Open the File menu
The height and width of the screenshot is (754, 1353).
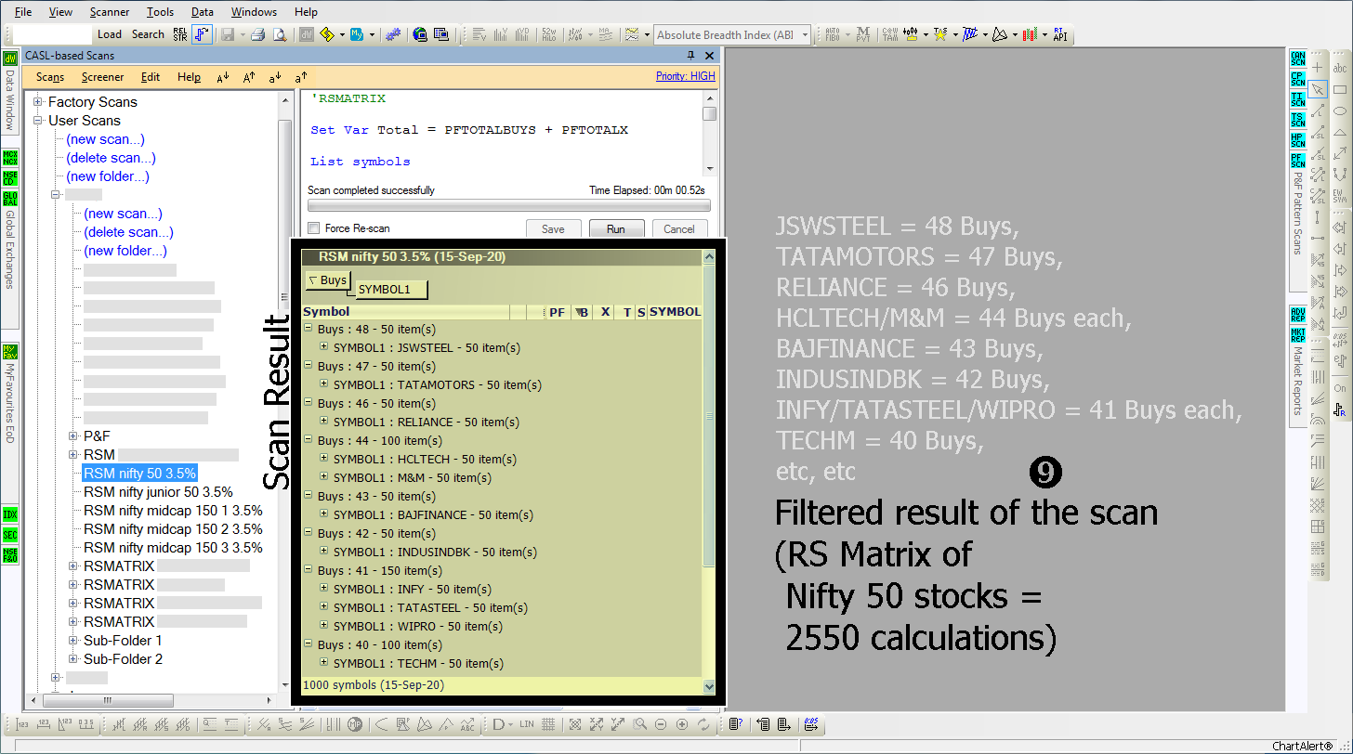click(x=23, y=12)
